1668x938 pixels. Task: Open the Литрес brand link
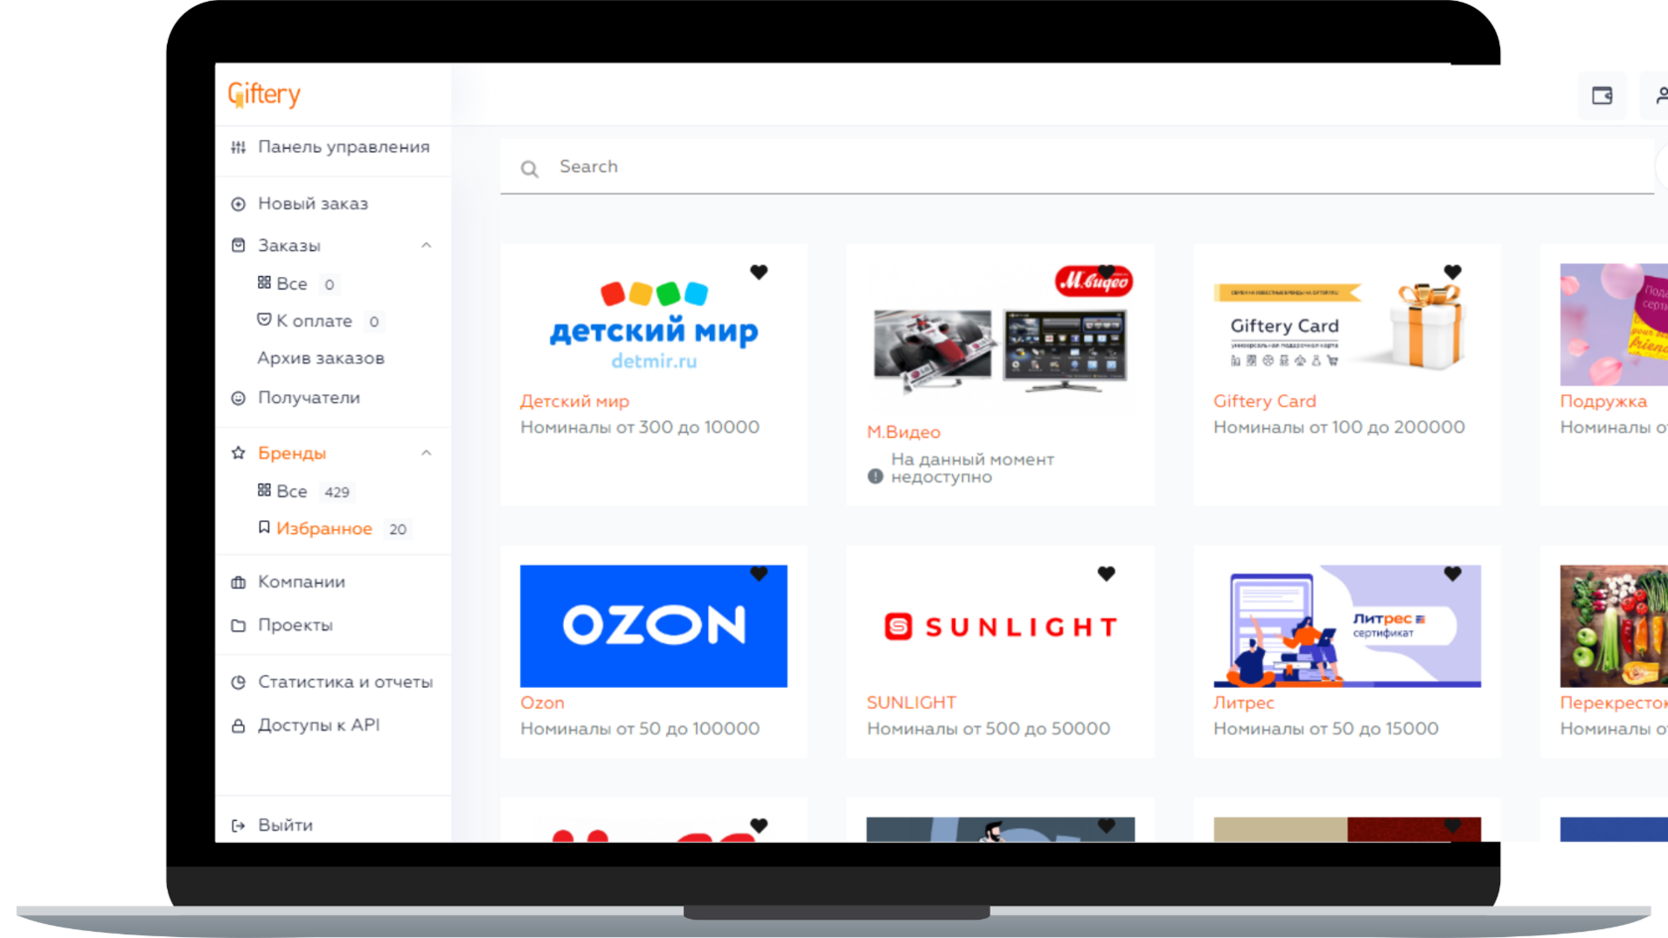(x=1244, y=703)
